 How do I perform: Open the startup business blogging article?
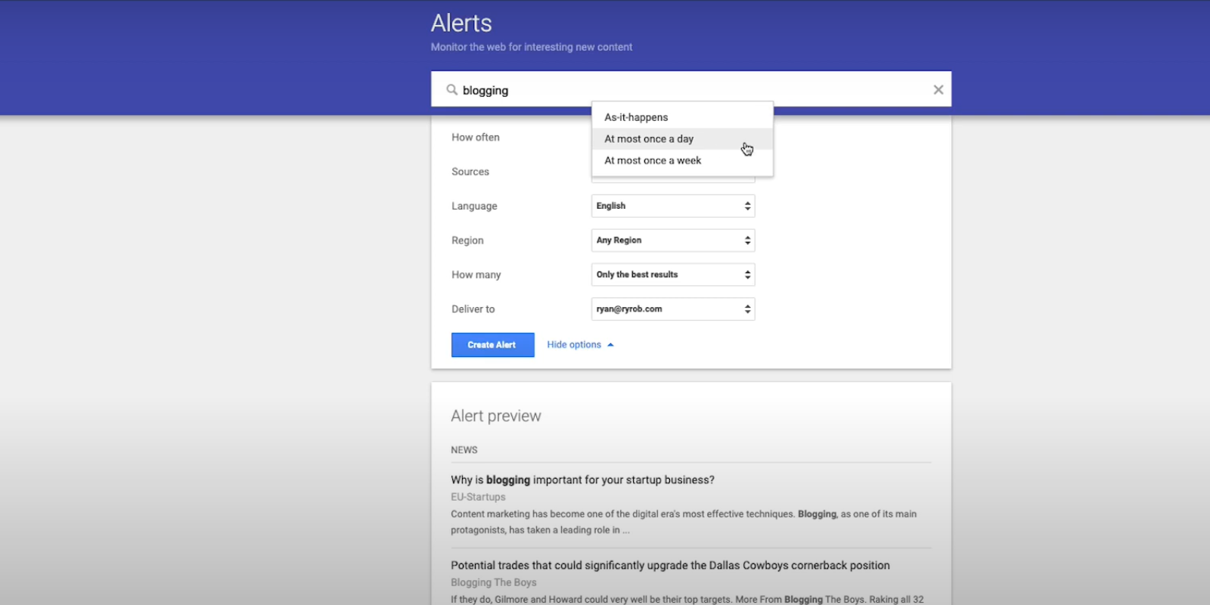(x=582, y=480)
